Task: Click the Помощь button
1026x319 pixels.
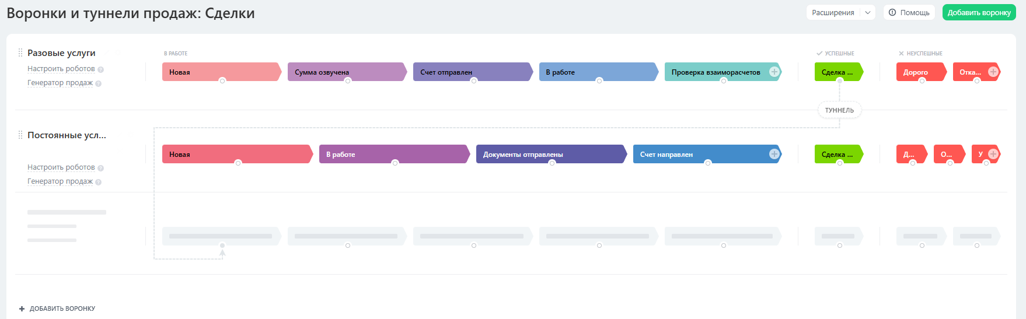Action: (x=909, y=12)
